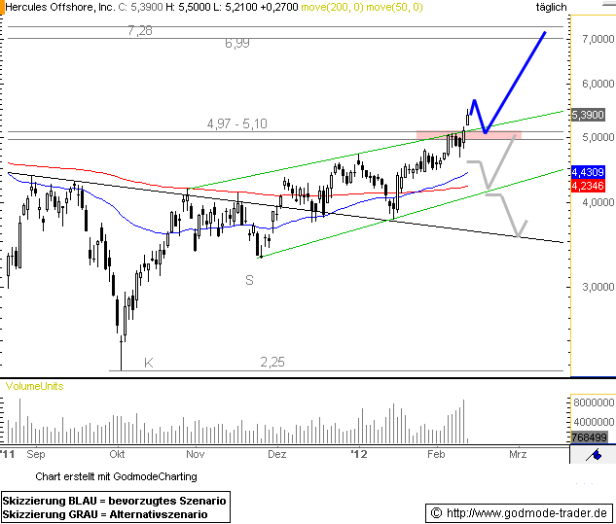Image resolution: width=616 pixels, height=524 pixels.
Task: Click the pink resistance zone rectangle
Action: 469,135
